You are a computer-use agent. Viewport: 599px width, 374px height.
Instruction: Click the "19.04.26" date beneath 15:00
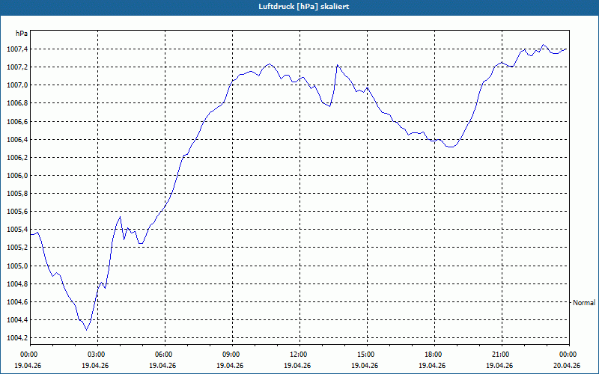click(x=365, y=366)
